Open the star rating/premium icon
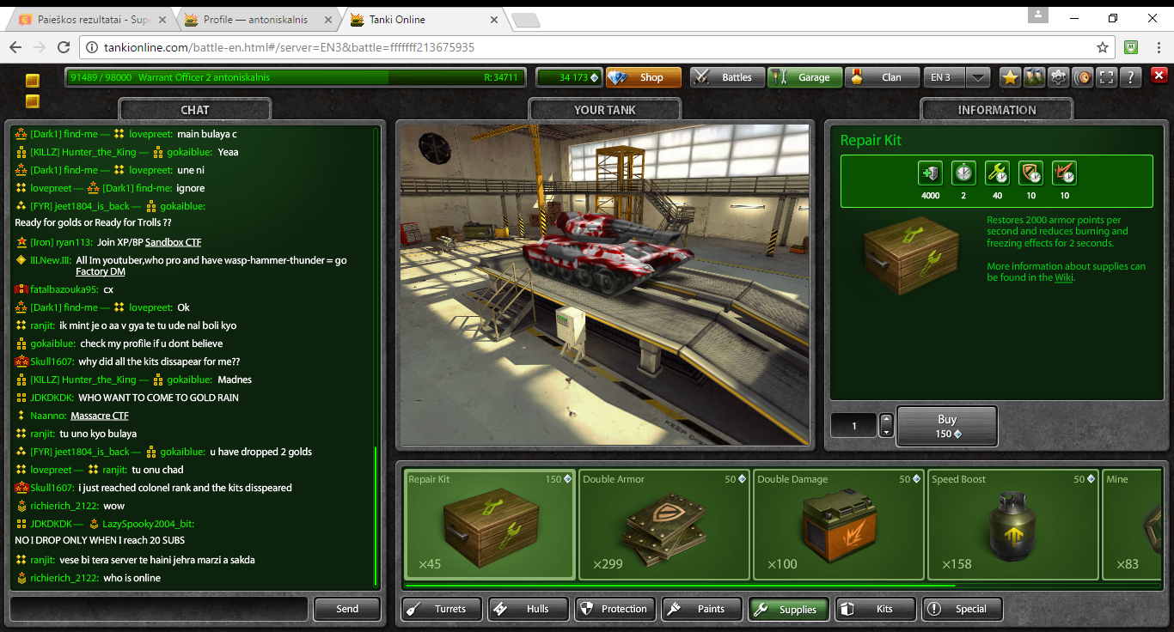Viewport: 1174px width, 632px height. [1010, 77]
